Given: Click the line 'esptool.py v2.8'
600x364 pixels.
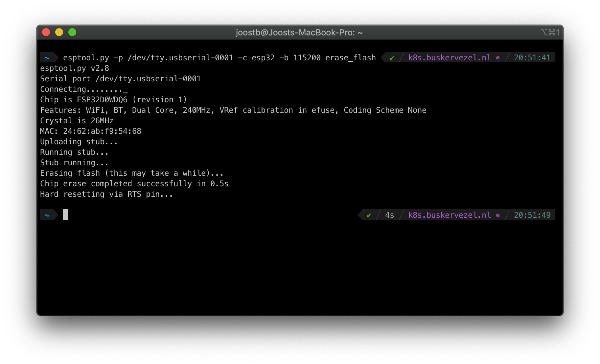Looking at the screenshot, I should coord(75,68).
